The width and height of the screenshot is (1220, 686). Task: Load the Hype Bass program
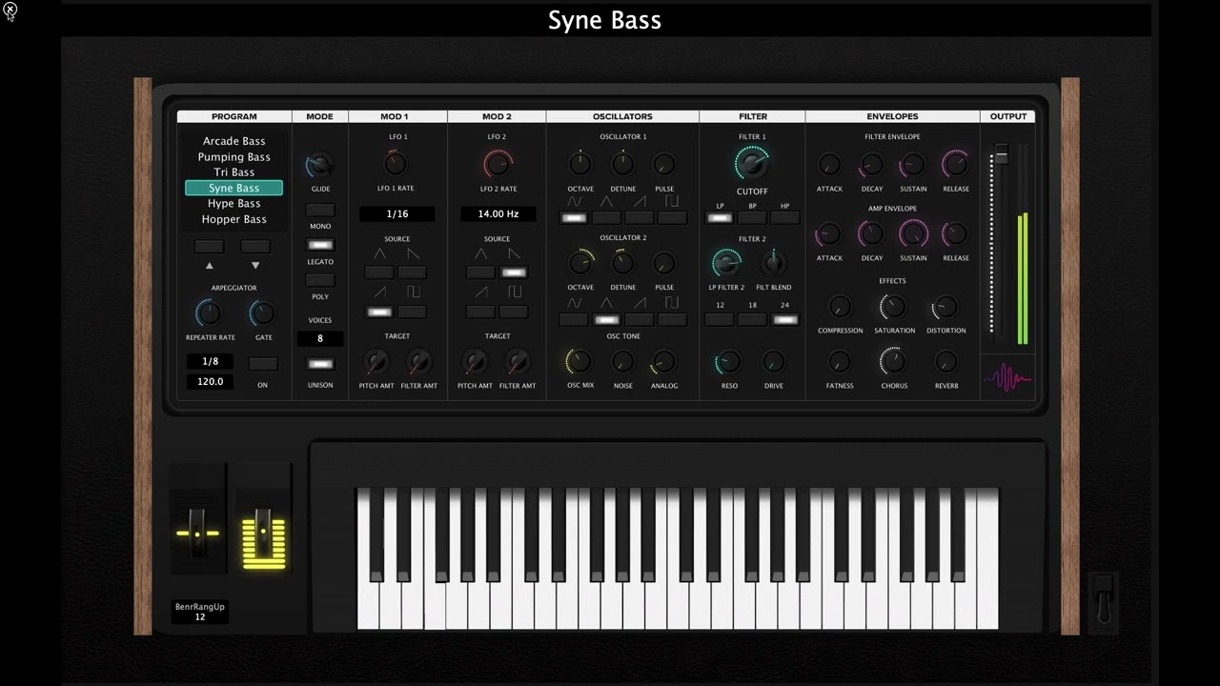pos(234,203)
